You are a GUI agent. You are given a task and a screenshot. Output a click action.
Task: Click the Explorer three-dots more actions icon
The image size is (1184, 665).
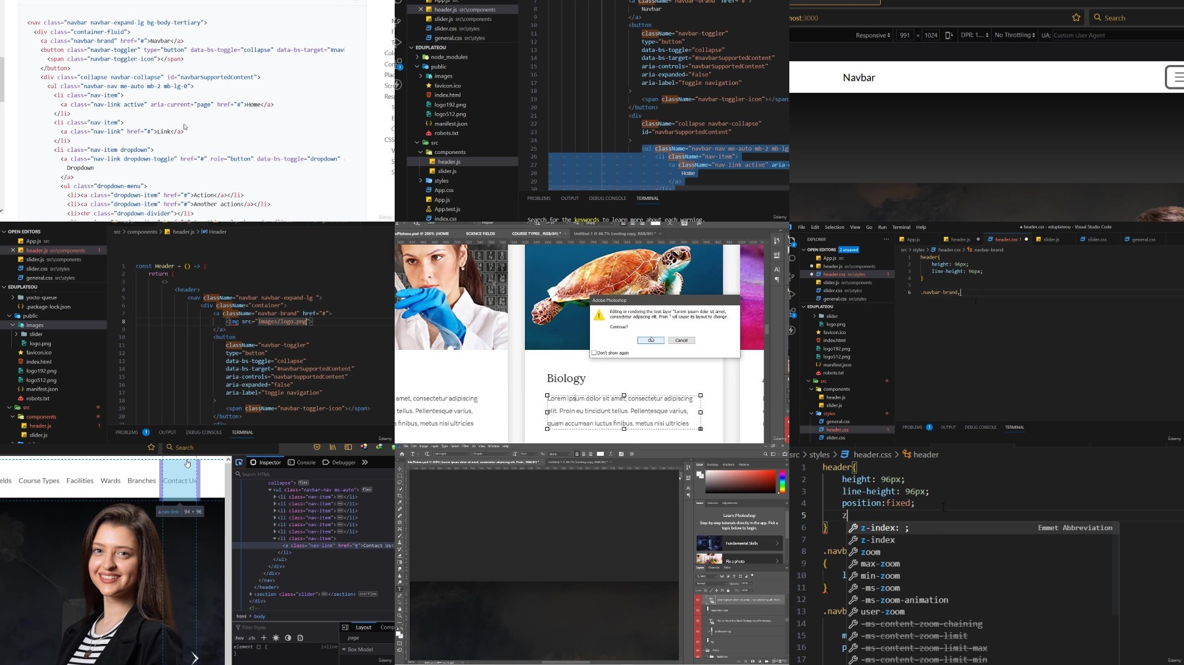pos(886,239)
